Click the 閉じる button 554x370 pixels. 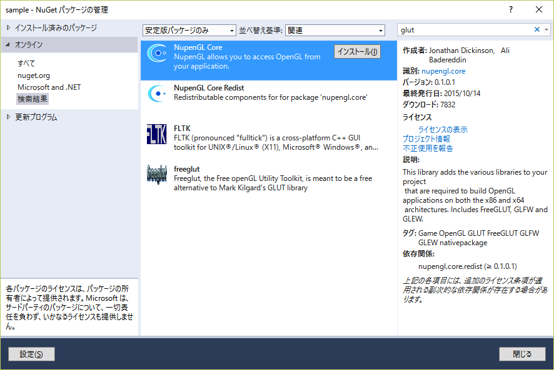522,354
